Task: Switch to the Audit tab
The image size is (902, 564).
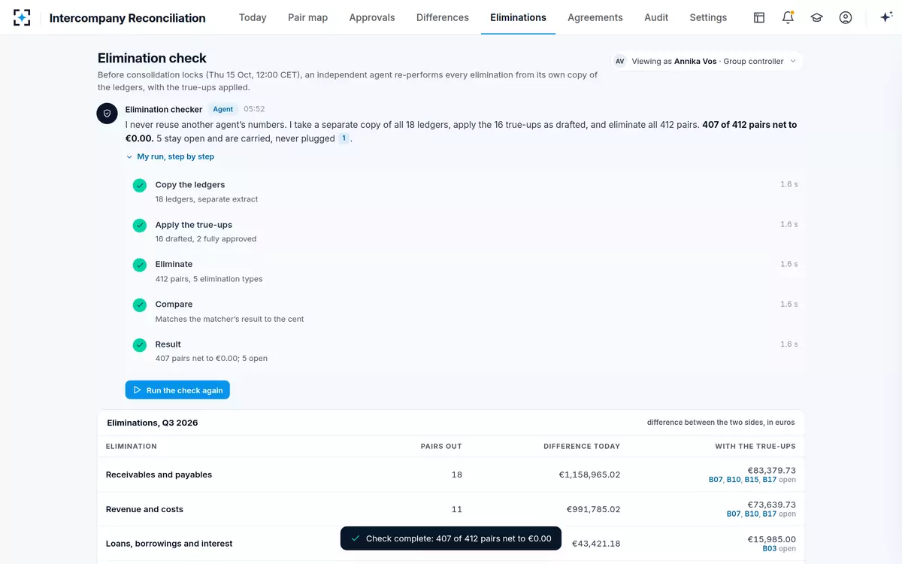Action: click(x=656, y=17)
